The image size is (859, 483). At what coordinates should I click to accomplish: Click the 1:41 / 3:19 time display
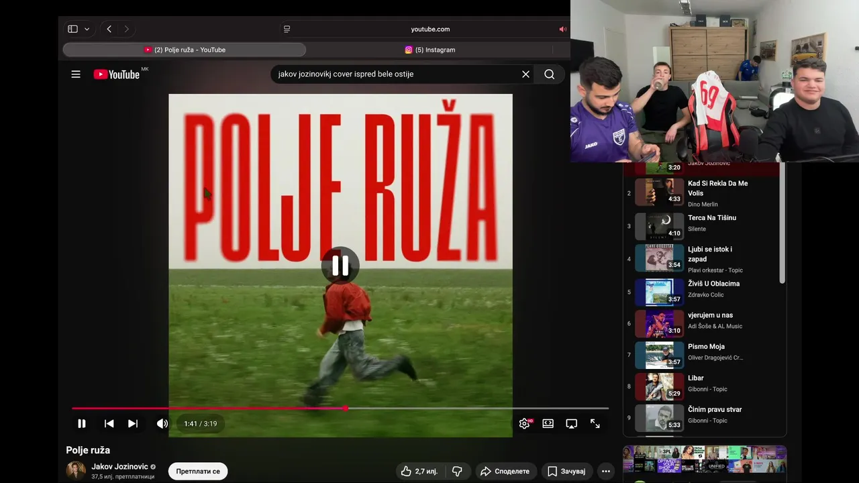(201, 424)
